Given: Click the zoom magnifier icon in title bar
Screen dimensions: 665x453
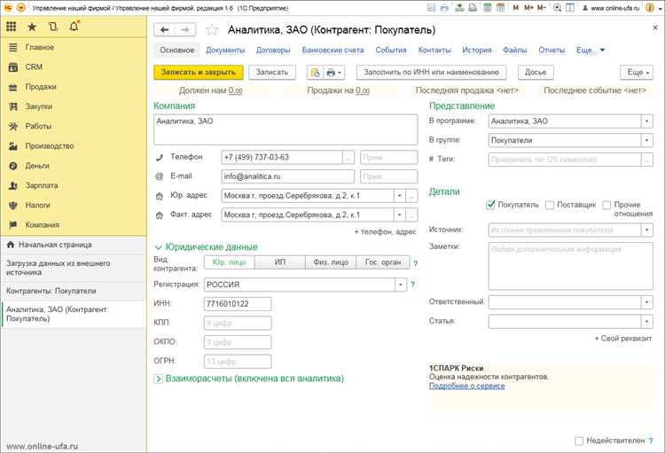Looking at the screenshot, I should [x=558, y=8].
